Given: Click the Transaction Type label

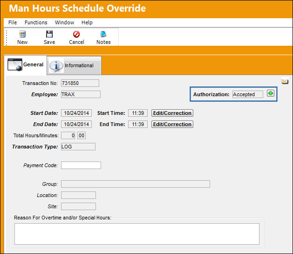Looking at the screenshot, I should 35,147.
